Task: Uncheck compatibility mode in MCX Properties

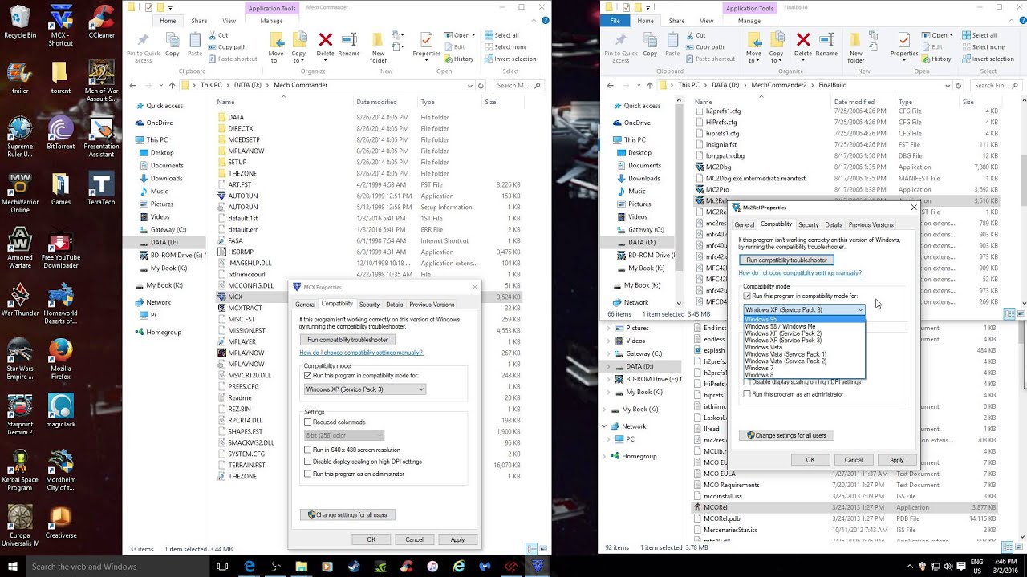Action: pyautogui.click(x=307, y=375)
